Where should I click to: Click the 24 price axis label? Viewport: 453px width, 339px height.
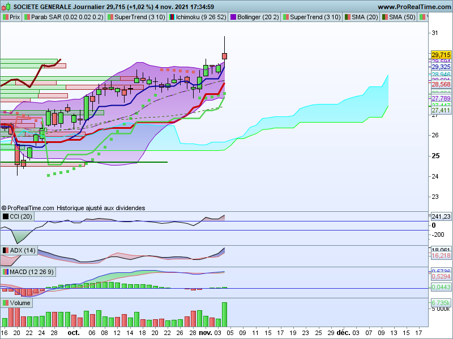point(435,176)
